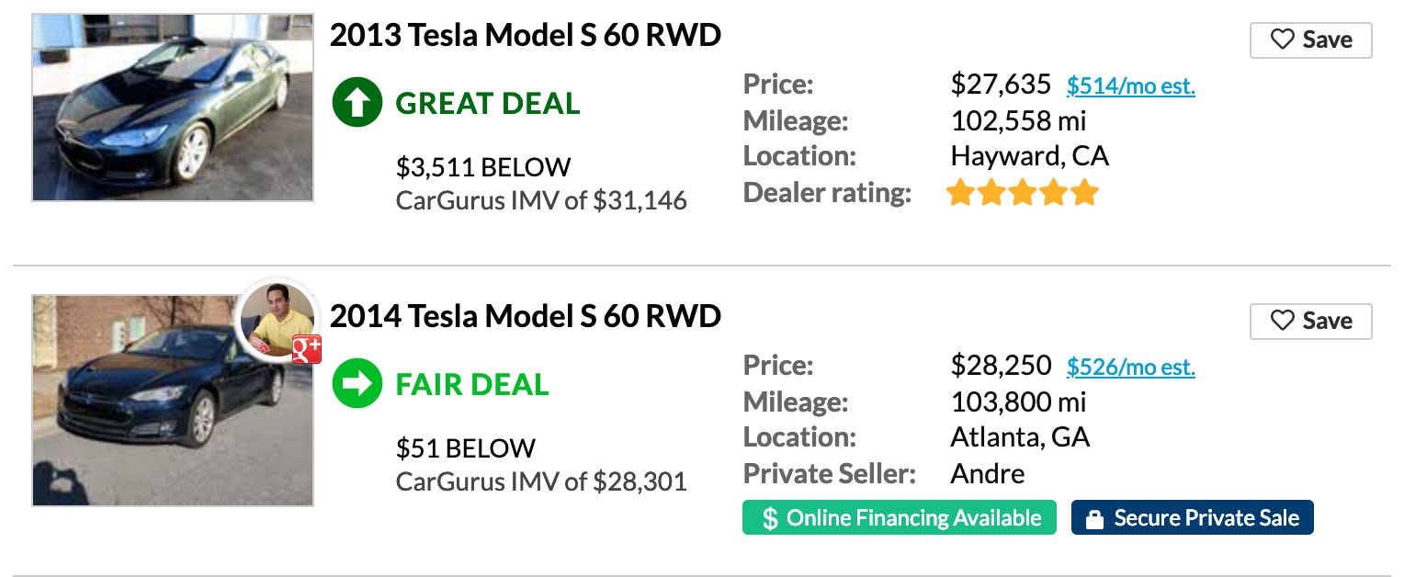Open the $514/mo est. financing link
Viewport: 1404px width, 577px height.
[1130, 85]
